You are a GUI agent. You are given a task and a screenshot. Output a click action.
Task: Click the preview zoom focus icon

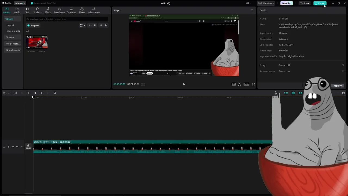[x=240, y=84]
